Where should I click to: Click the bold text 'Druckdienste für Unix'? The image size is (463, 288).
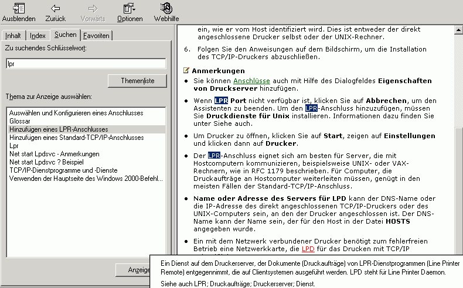click(248, 116)
